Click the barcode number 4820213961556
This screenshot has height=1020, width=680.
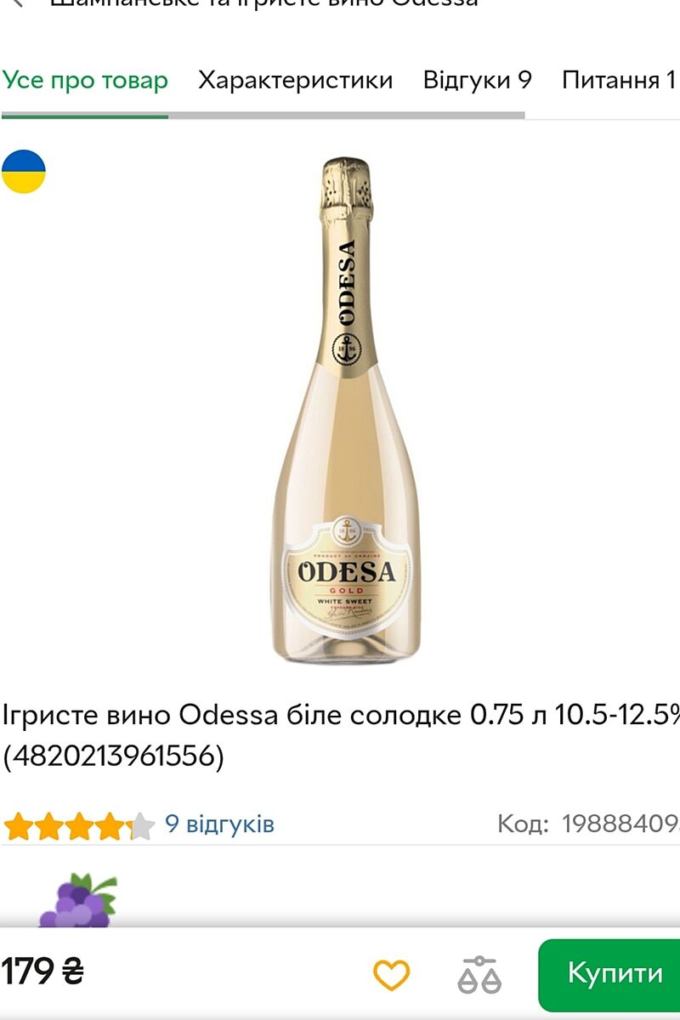[x=114, y=756]
